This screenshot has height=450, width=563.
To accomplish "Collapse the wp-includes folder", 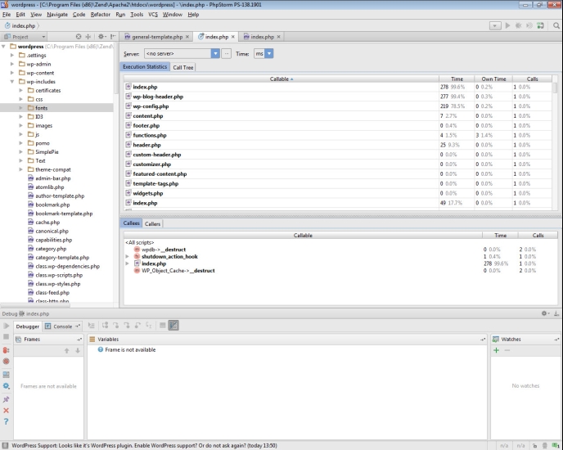I will 12,82.
